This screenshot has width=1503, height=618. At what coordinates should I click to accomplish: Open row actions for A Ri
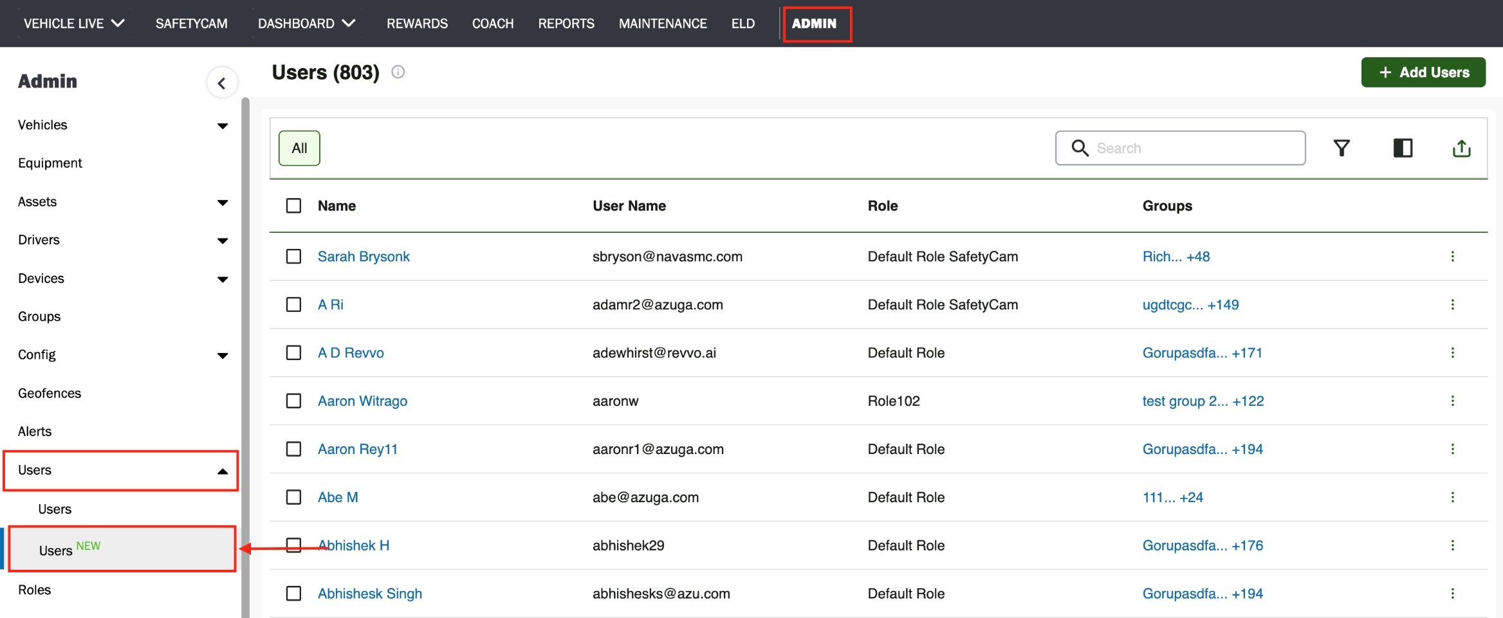point(1452,305)
